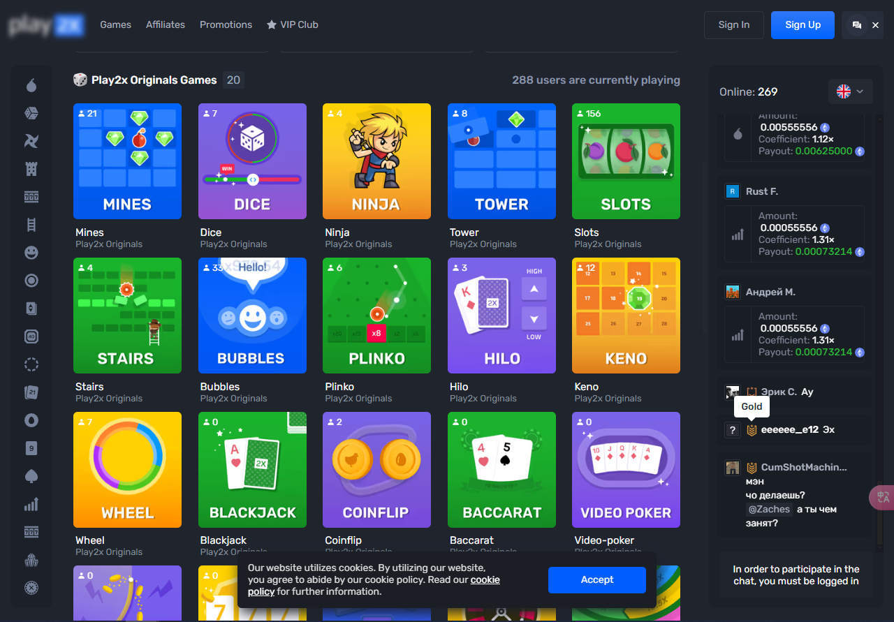Click the dice icon beside Play2x Originals Games

[80, 80]
